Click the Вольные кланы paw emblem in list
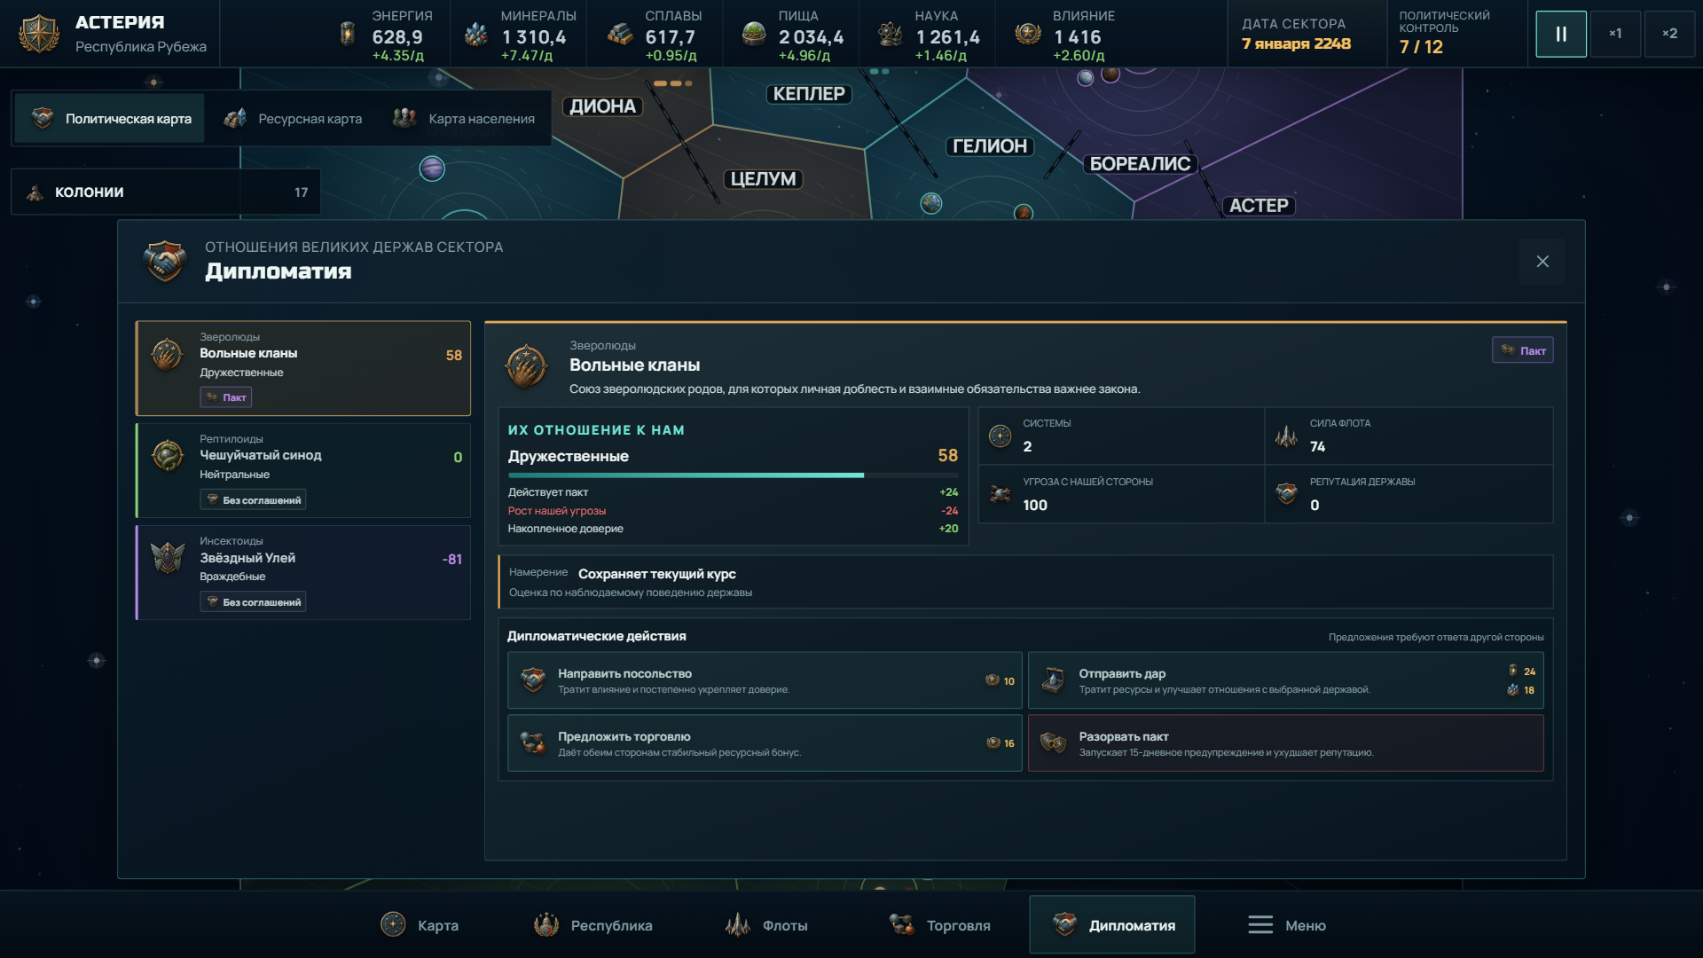The width and height of the screenshot is (1703, 958). pos(167,354)
